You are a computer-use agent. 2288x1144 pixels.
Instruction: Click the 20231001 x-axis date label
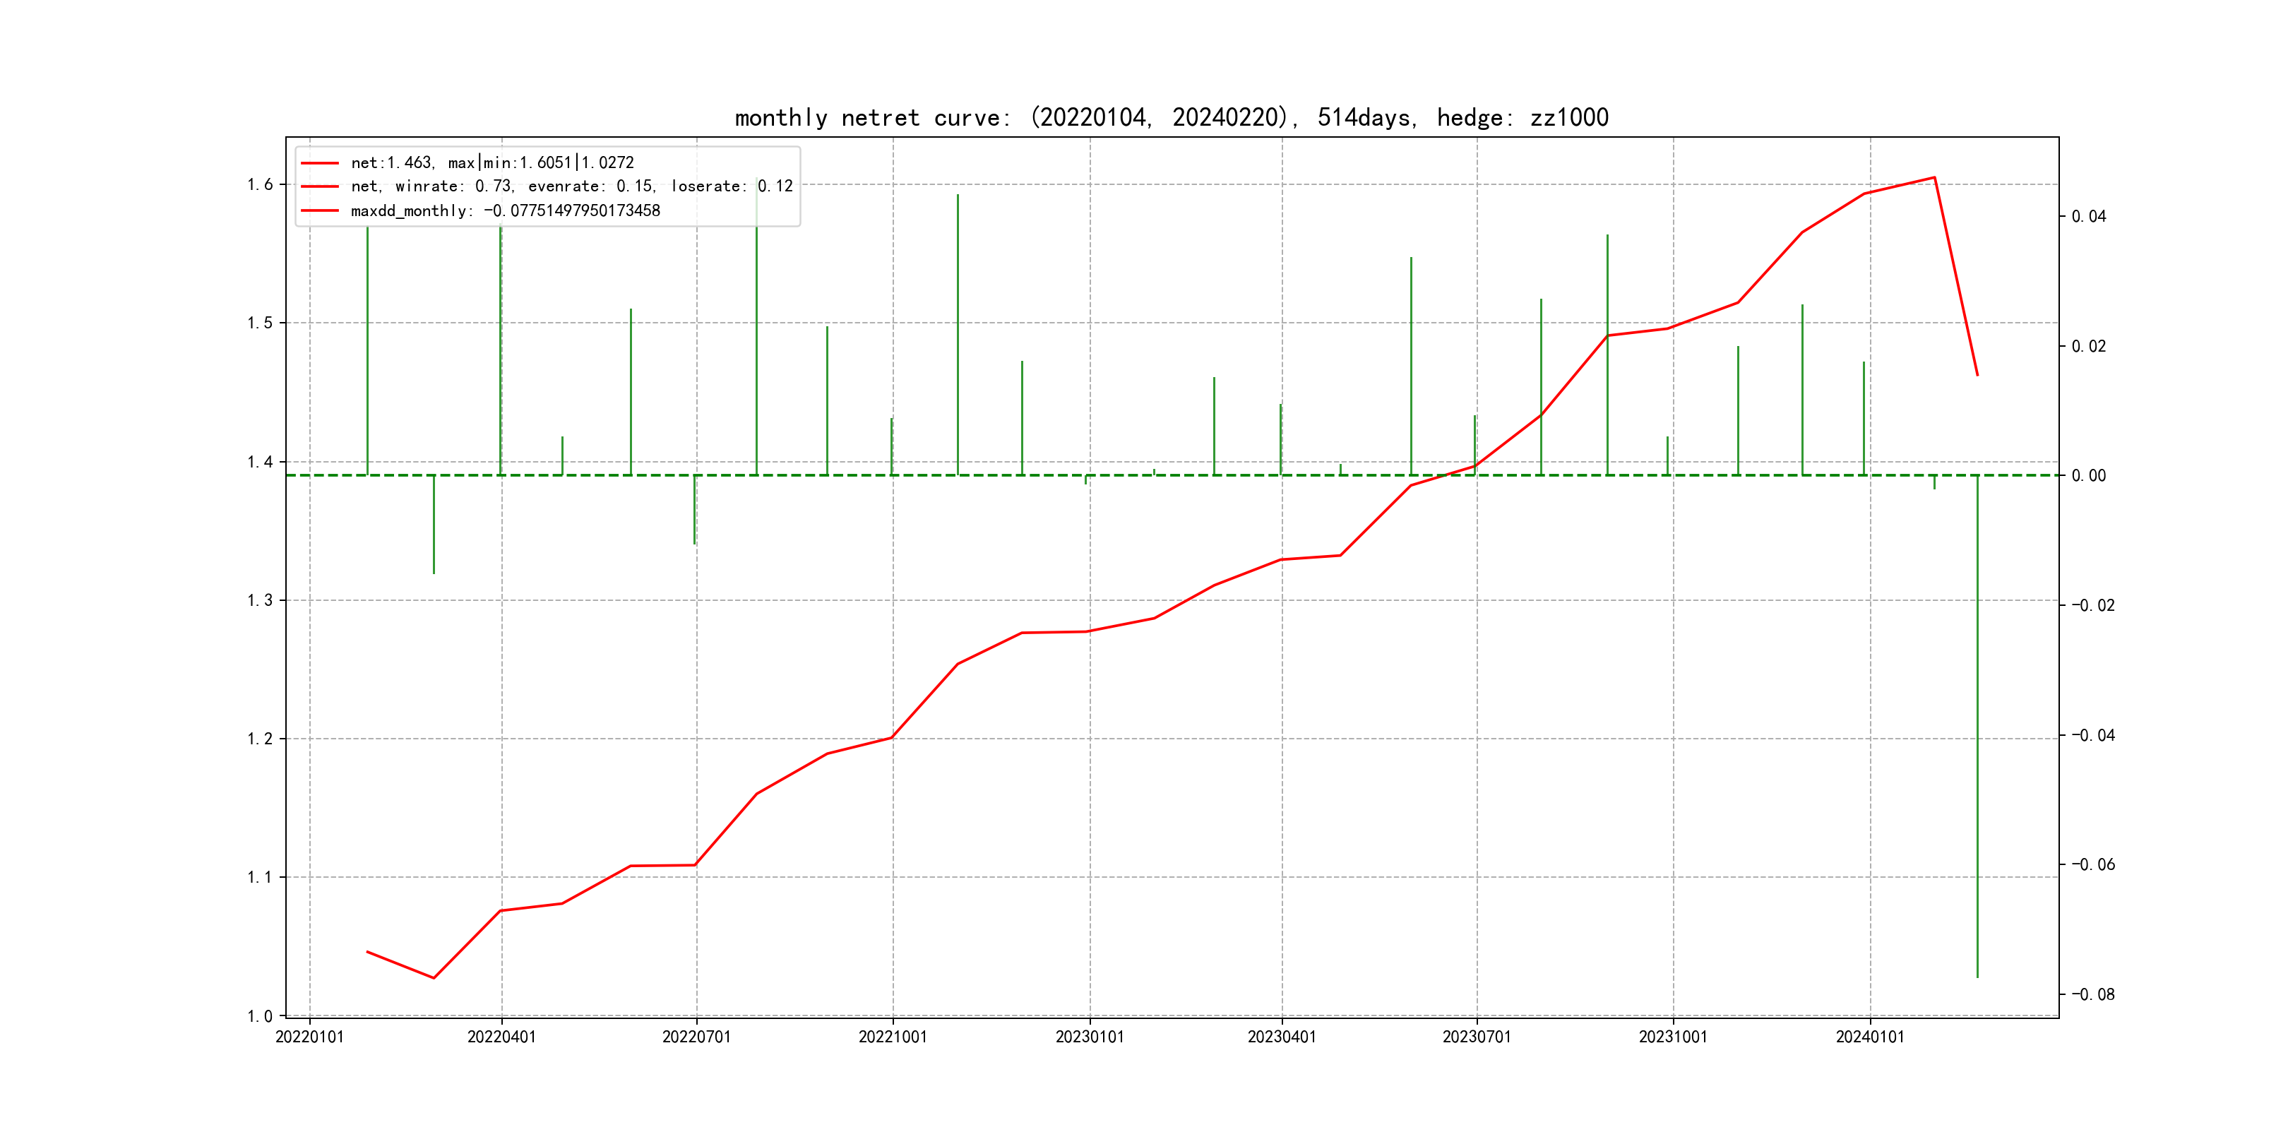coord(1674,1037)
